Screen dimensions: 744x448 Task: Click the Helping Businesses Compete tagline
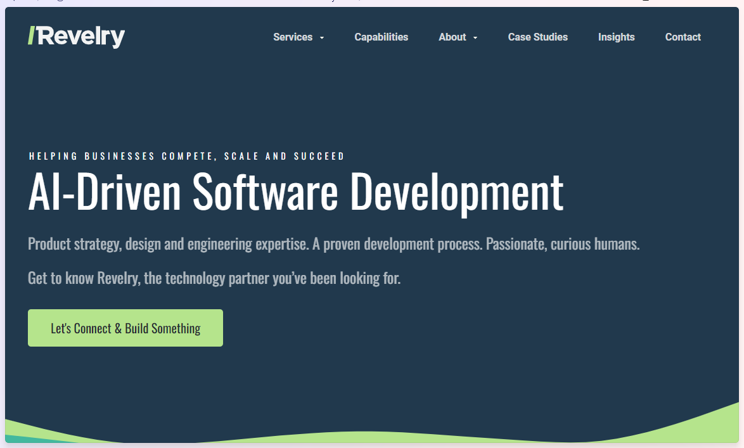(x=186, y=156)
